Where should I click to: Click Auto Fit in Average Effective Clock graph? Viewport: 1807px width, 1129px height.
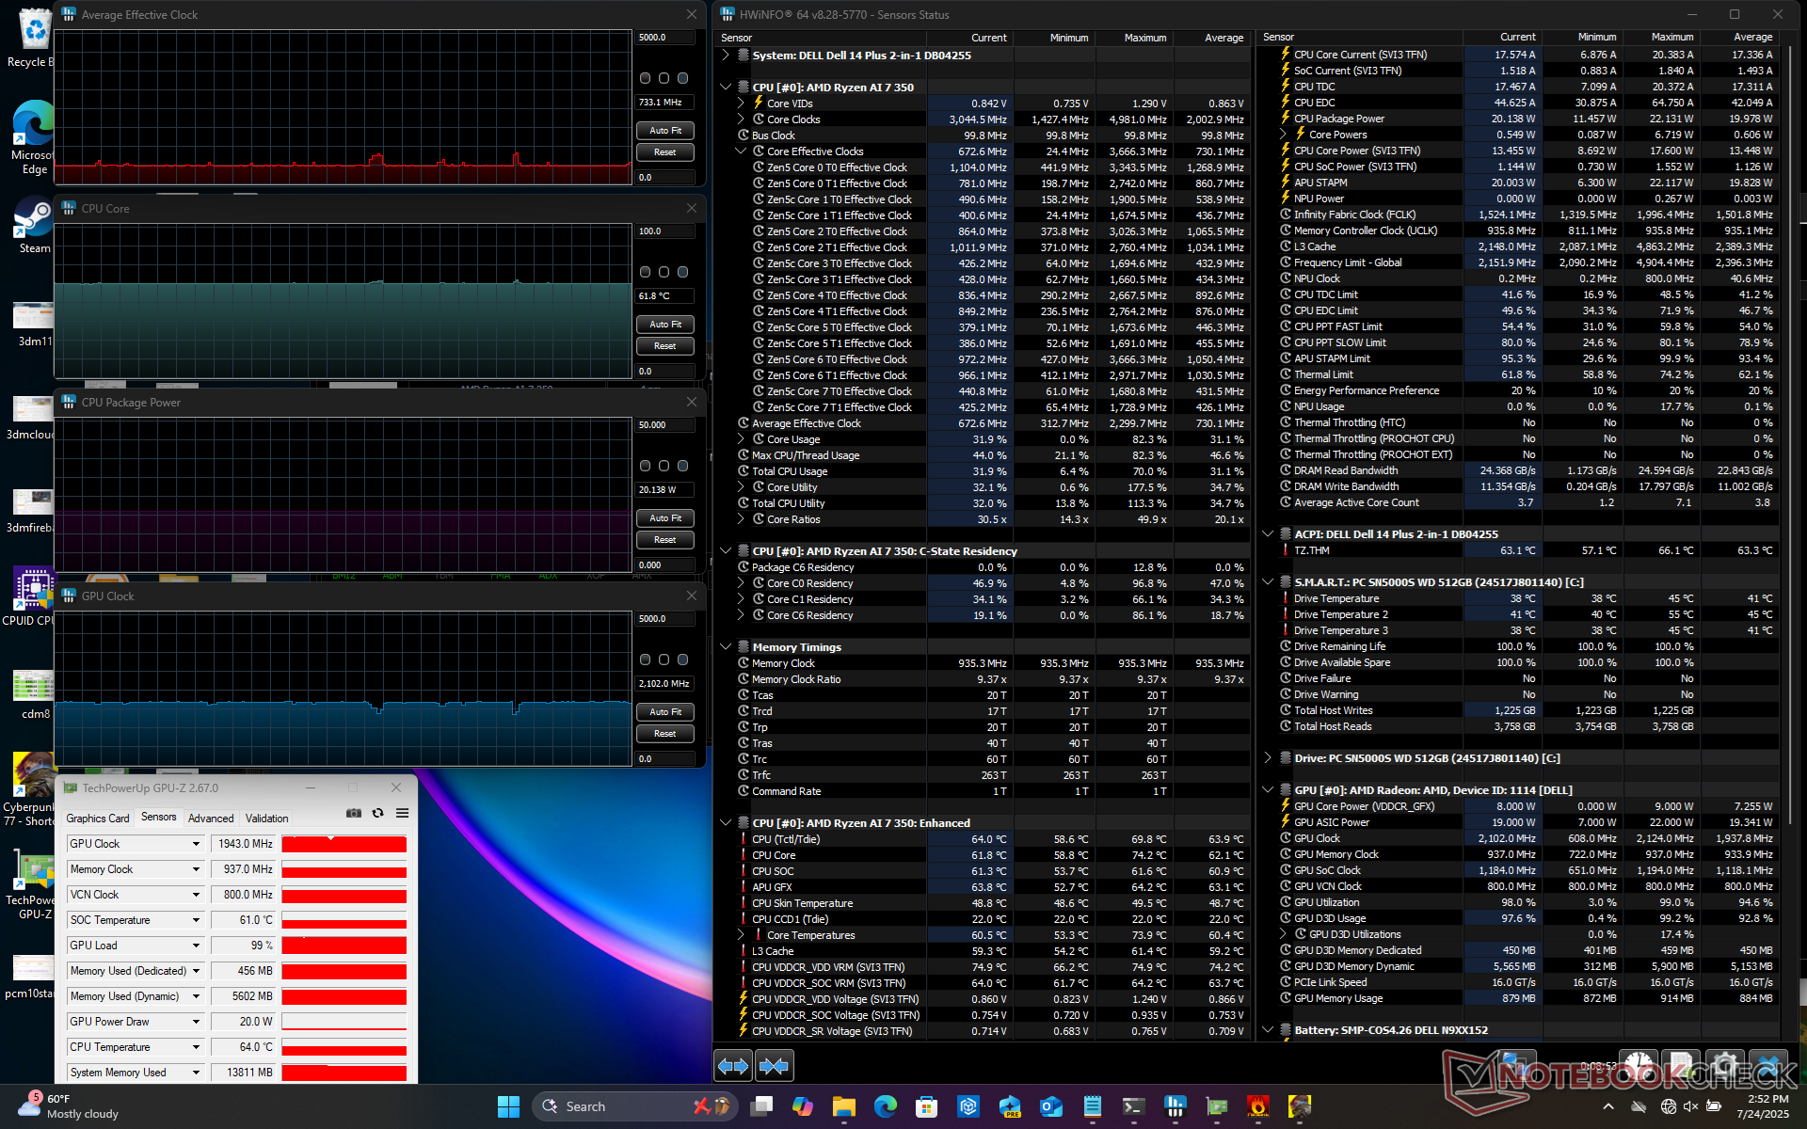tap(665, 131)
